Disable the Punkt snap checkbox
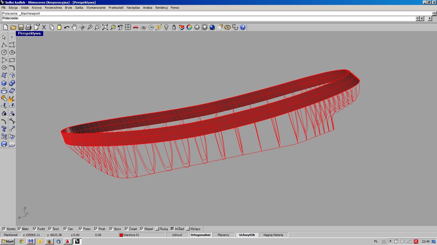 (x=35, y=229)
